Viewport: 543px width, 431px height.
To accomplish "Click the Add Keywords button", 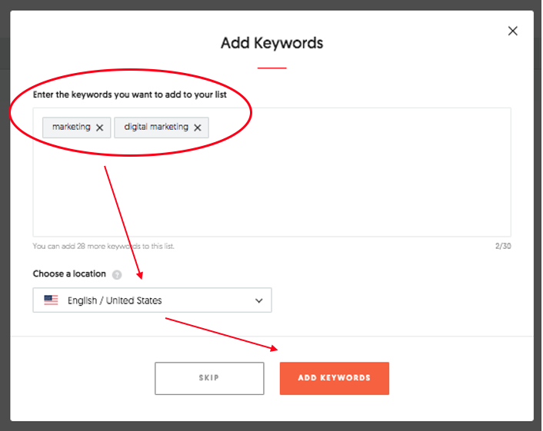I will click(x=334, y=378).
